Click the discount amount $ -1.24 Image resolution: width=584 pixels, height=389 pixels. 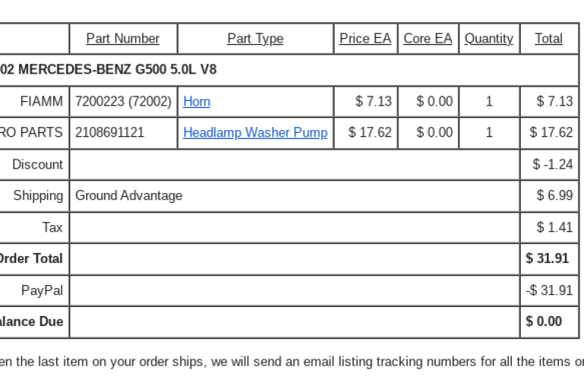pos(553,165)
